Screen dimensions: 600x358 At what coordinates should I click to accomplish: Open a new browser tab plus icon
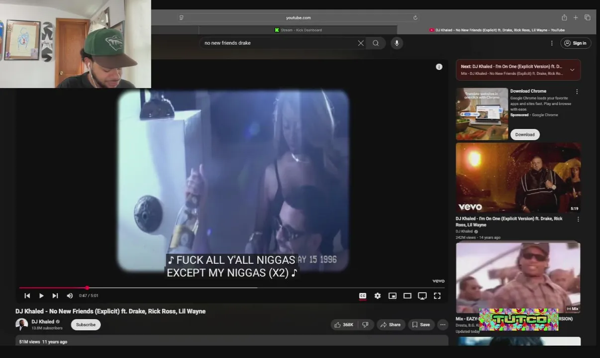[x=576, y=18]
